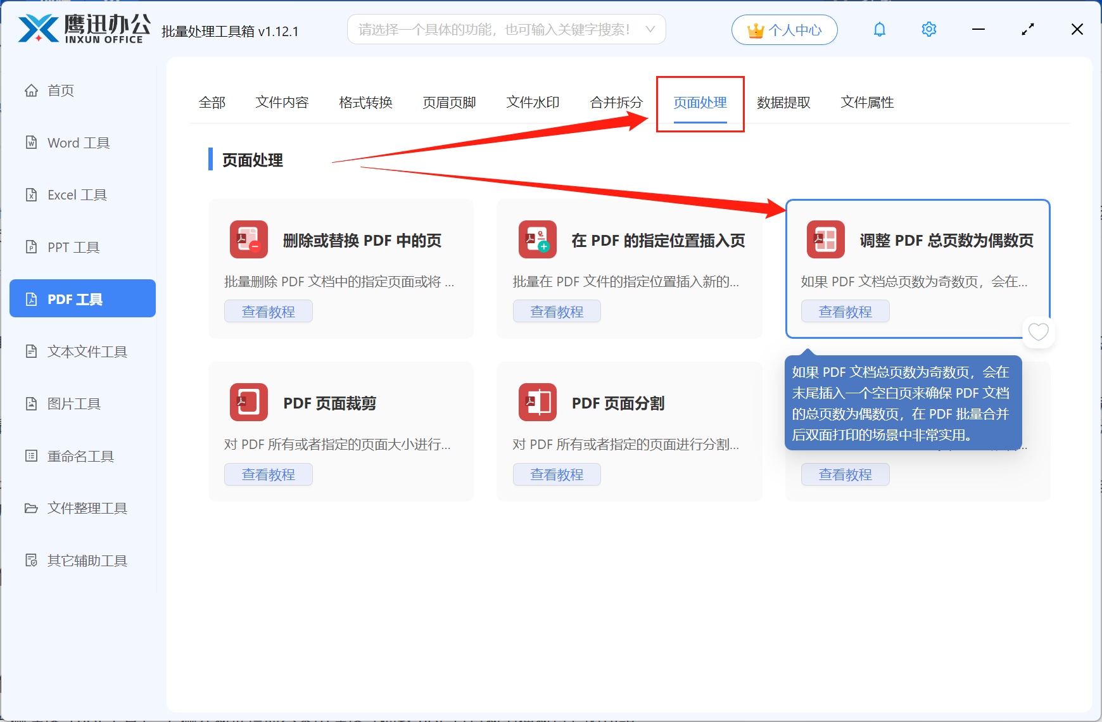1102x722 pixels.
Task: Click 查看教程 under 删除或替换 PDF 中的页
Action: (268, 311)
